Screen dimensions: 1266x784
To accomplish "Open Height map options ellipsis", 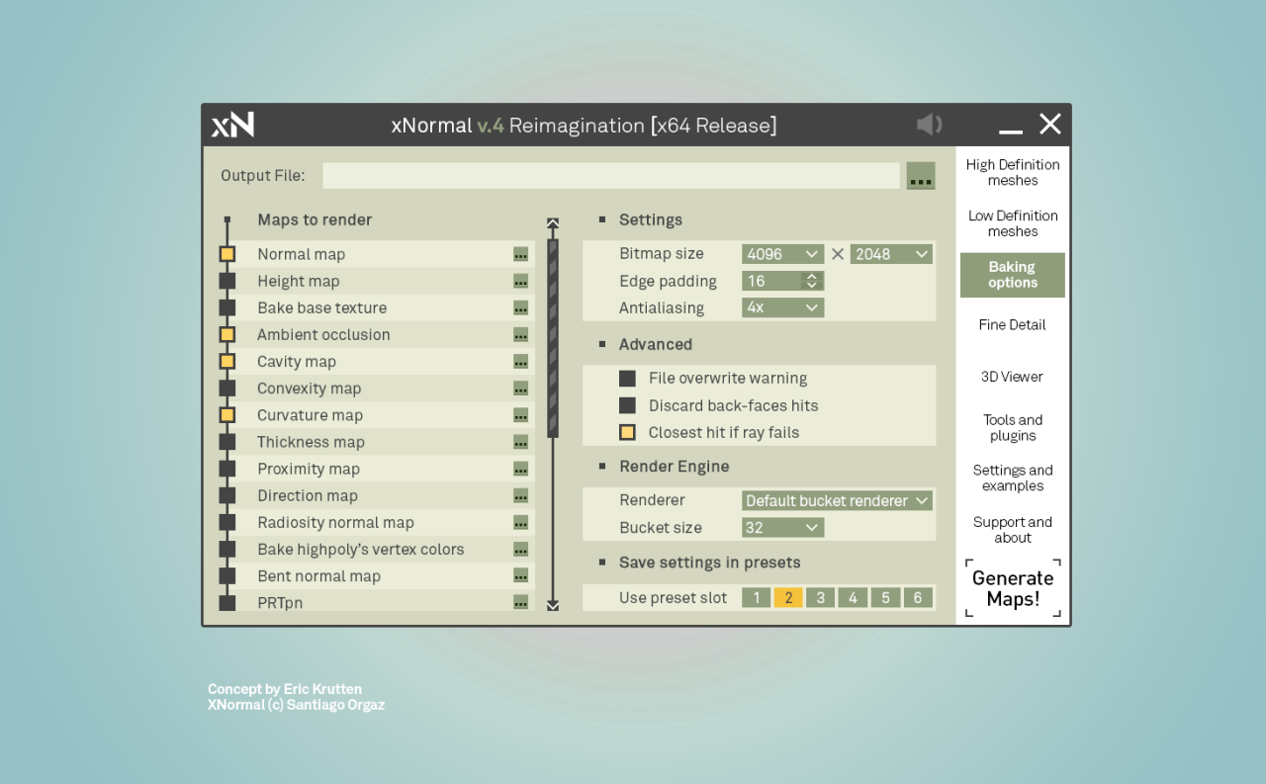I will 520,281.
